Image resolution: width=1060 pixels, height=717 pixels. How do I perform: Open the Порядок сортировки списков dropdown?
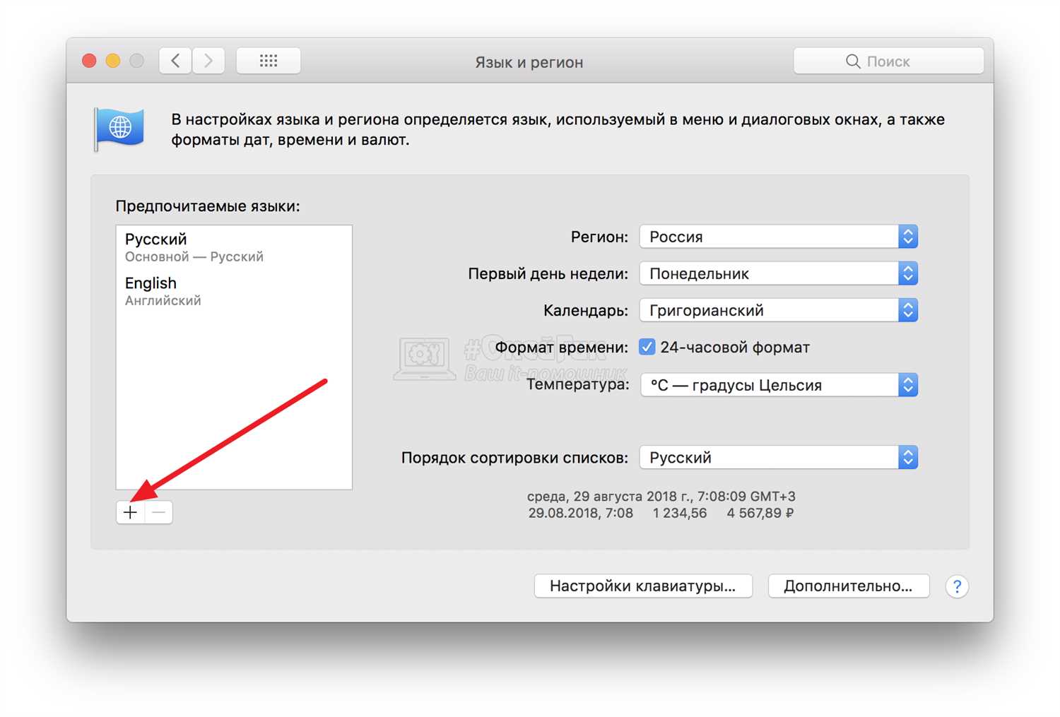tap(778, 457)
